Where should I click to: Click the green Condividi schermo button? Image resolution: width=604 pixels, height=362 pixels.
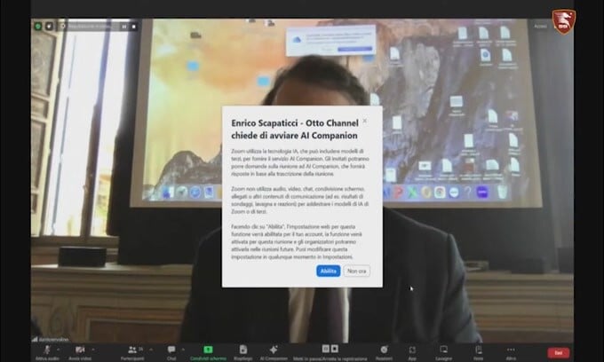point(208,352)
